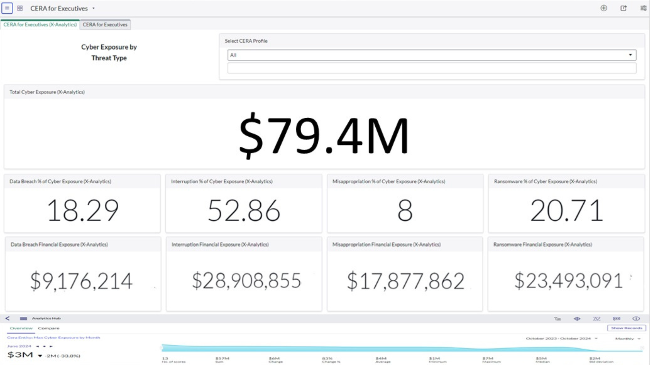Click the add widget plus icon
This screenshot has width=650, height=365.
point(604,8)
